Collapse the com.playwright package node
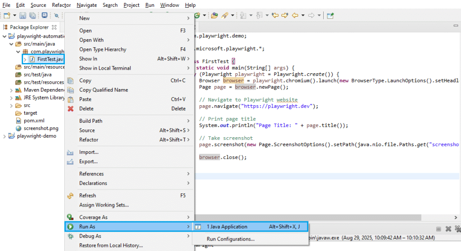The height and width of the screenshot is (251, 461). (x=18, y=51)
